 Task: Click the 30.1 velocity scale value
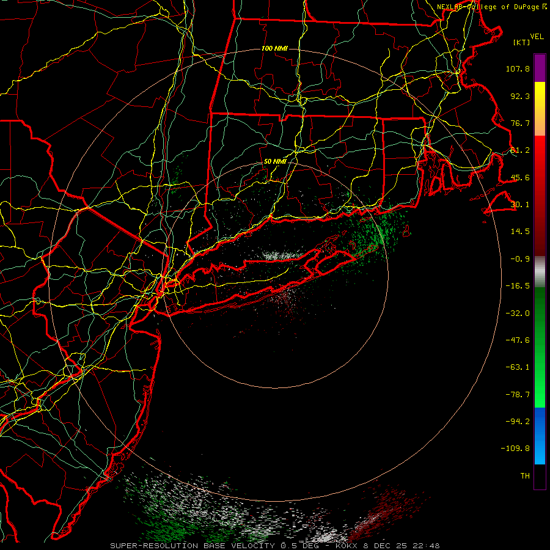(x=520, y=205)
